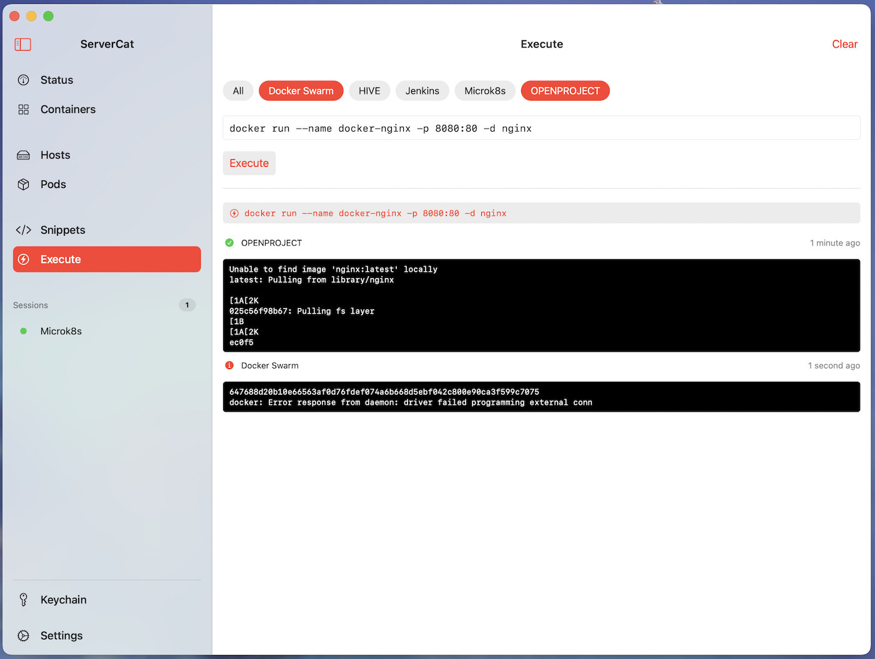Click the lightning icon on the command history entry
The height and width of the screenshot is (659, 875).
coord(234,213)
